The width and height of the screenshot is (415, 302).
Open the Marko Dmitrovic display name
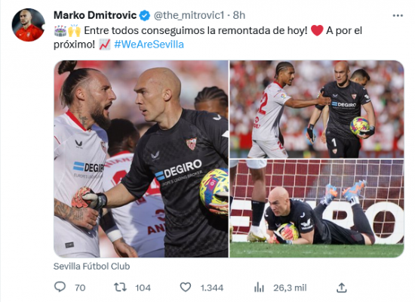(x=95, y=15)
